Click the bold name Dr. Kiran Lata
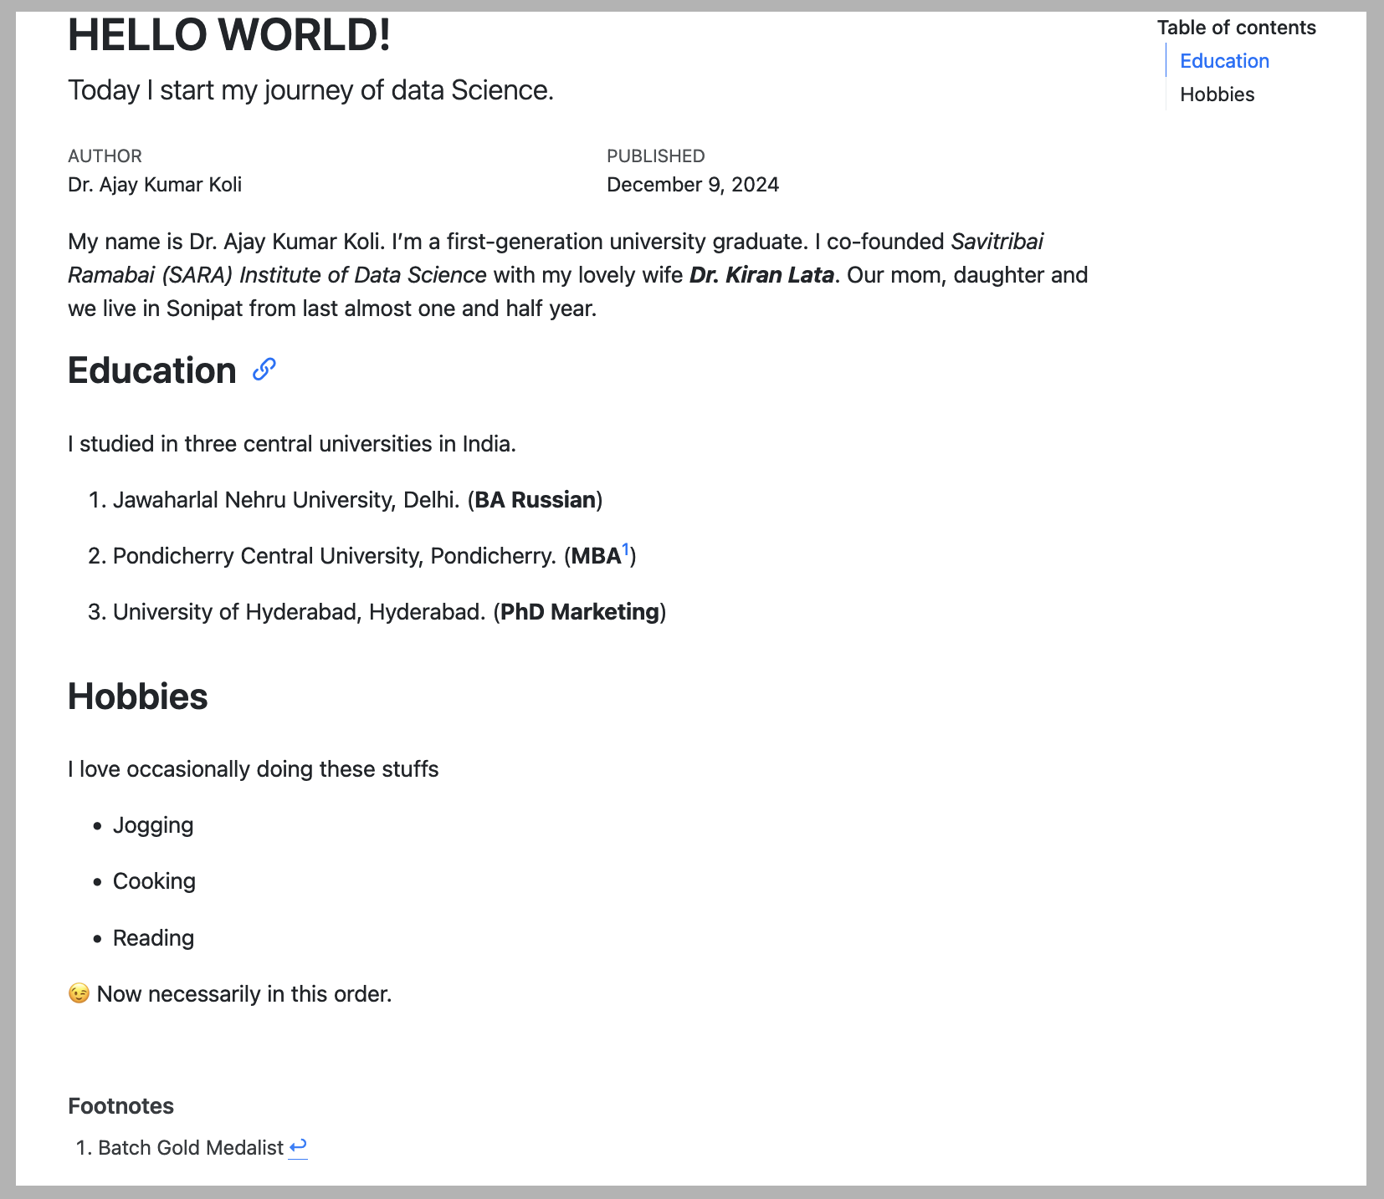This screenshot has width=1384, height=1199. click(761, 275)
